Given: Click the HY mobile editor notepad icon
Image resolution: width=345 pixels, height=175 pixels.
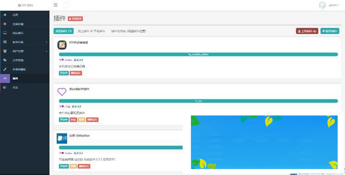Looking at the screenshot, I should click(62, 45).
